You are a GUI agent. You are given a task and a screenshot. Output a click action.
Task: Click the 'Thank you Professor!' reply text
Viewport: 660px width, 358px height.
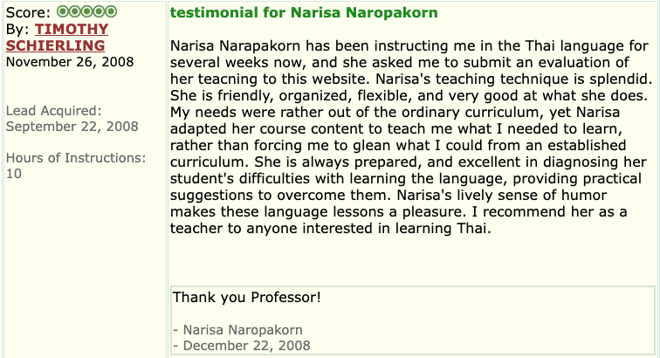[247, 298]
